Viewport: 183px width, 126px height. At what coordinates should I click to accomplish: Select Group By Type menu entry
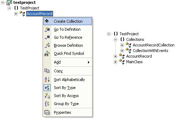[x=67, y=104]
